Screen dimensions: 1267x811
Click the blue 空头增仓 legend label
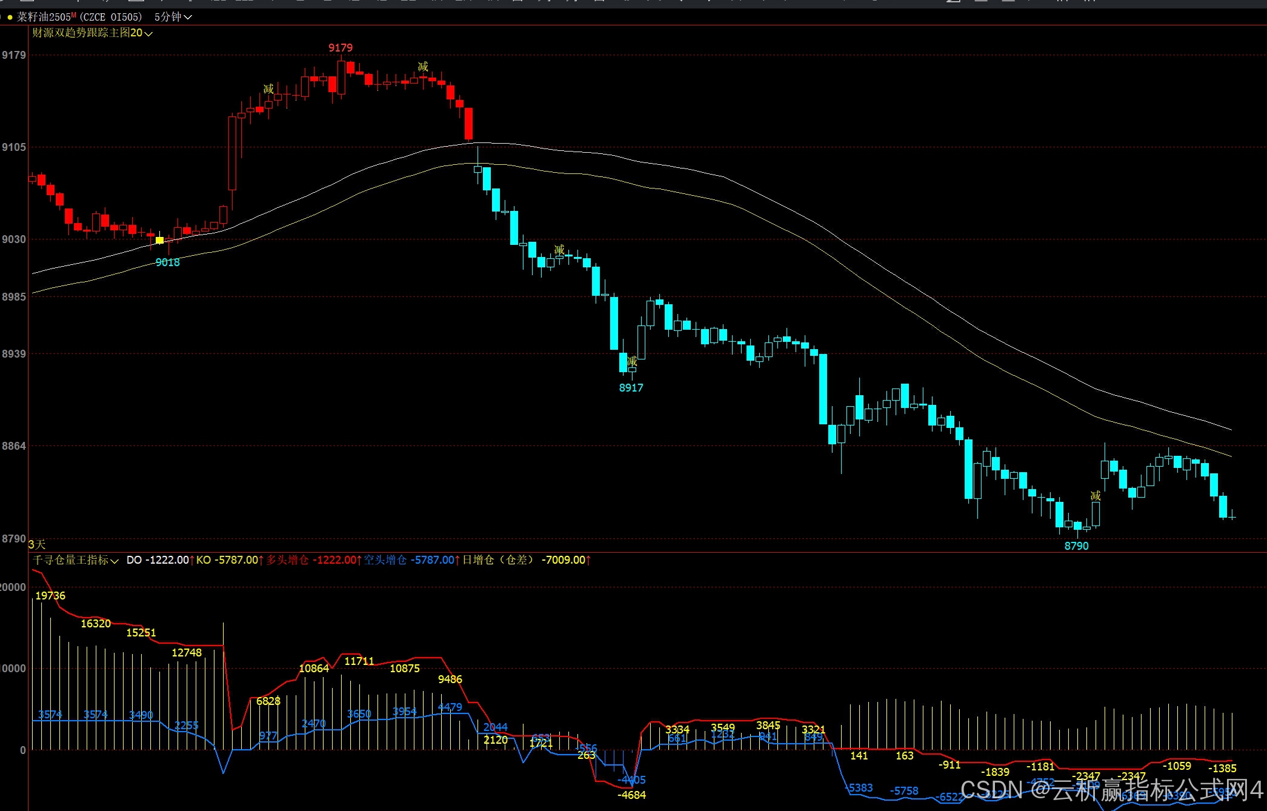pyautogui.click(x=385, y=560)
